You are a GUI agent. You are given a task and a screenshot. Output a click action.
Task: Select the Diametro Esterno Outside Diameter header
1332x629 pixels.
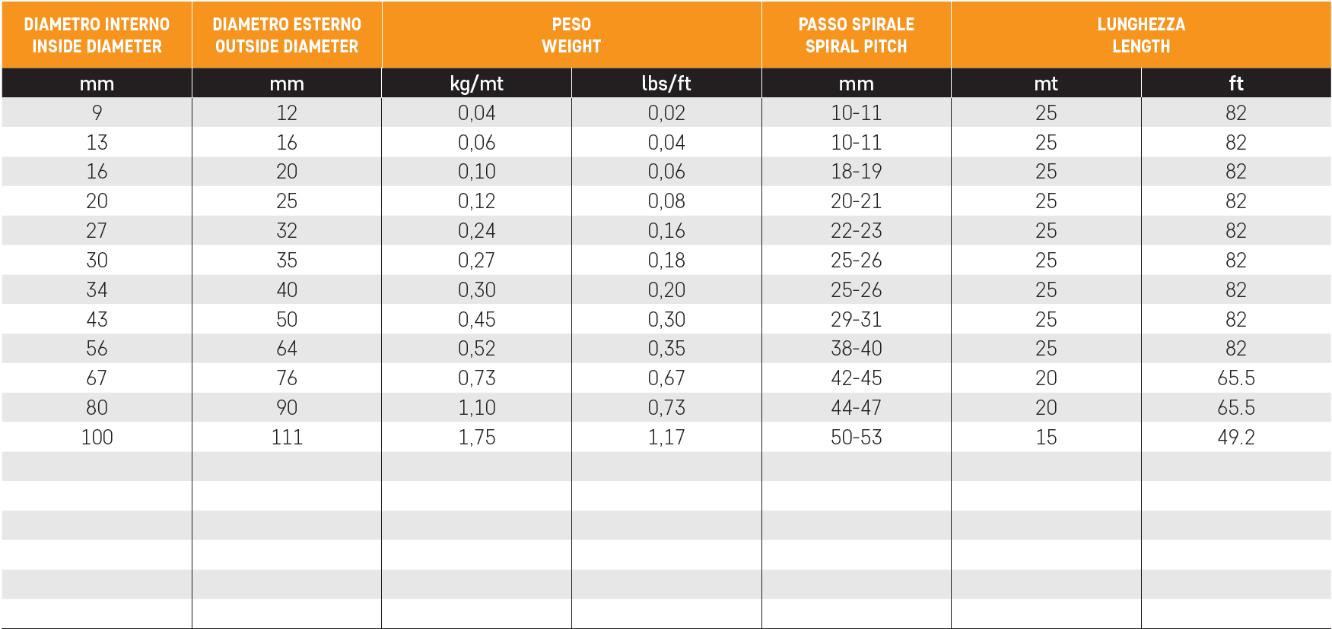point(287,35)
